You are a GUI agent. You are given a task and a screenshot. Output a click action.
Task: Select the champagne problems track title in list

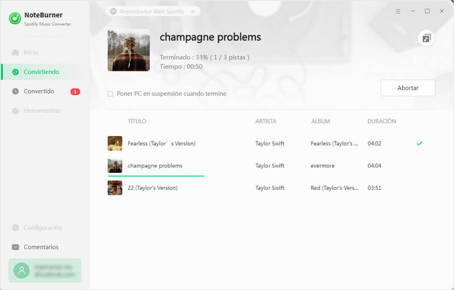[x=155, y=166]
